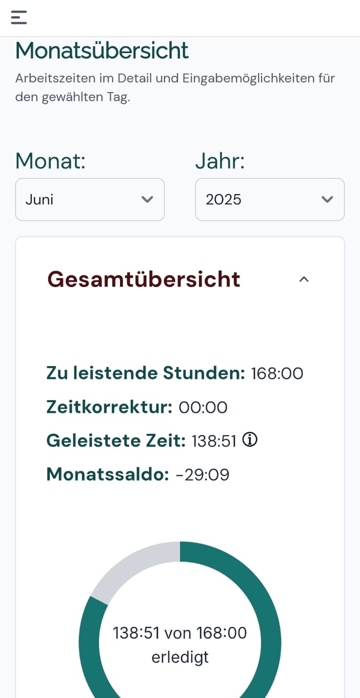
Task: Click the Gesamtübersicht section heading
Action: click(x=143, y=279)
